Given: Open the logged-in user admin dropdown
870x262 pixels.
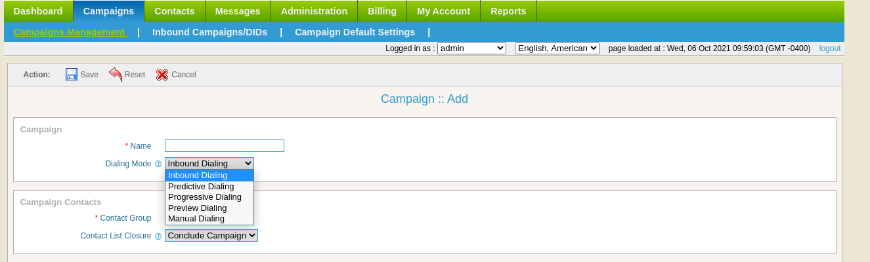Looking at the screenshot, I should point(471,48).
